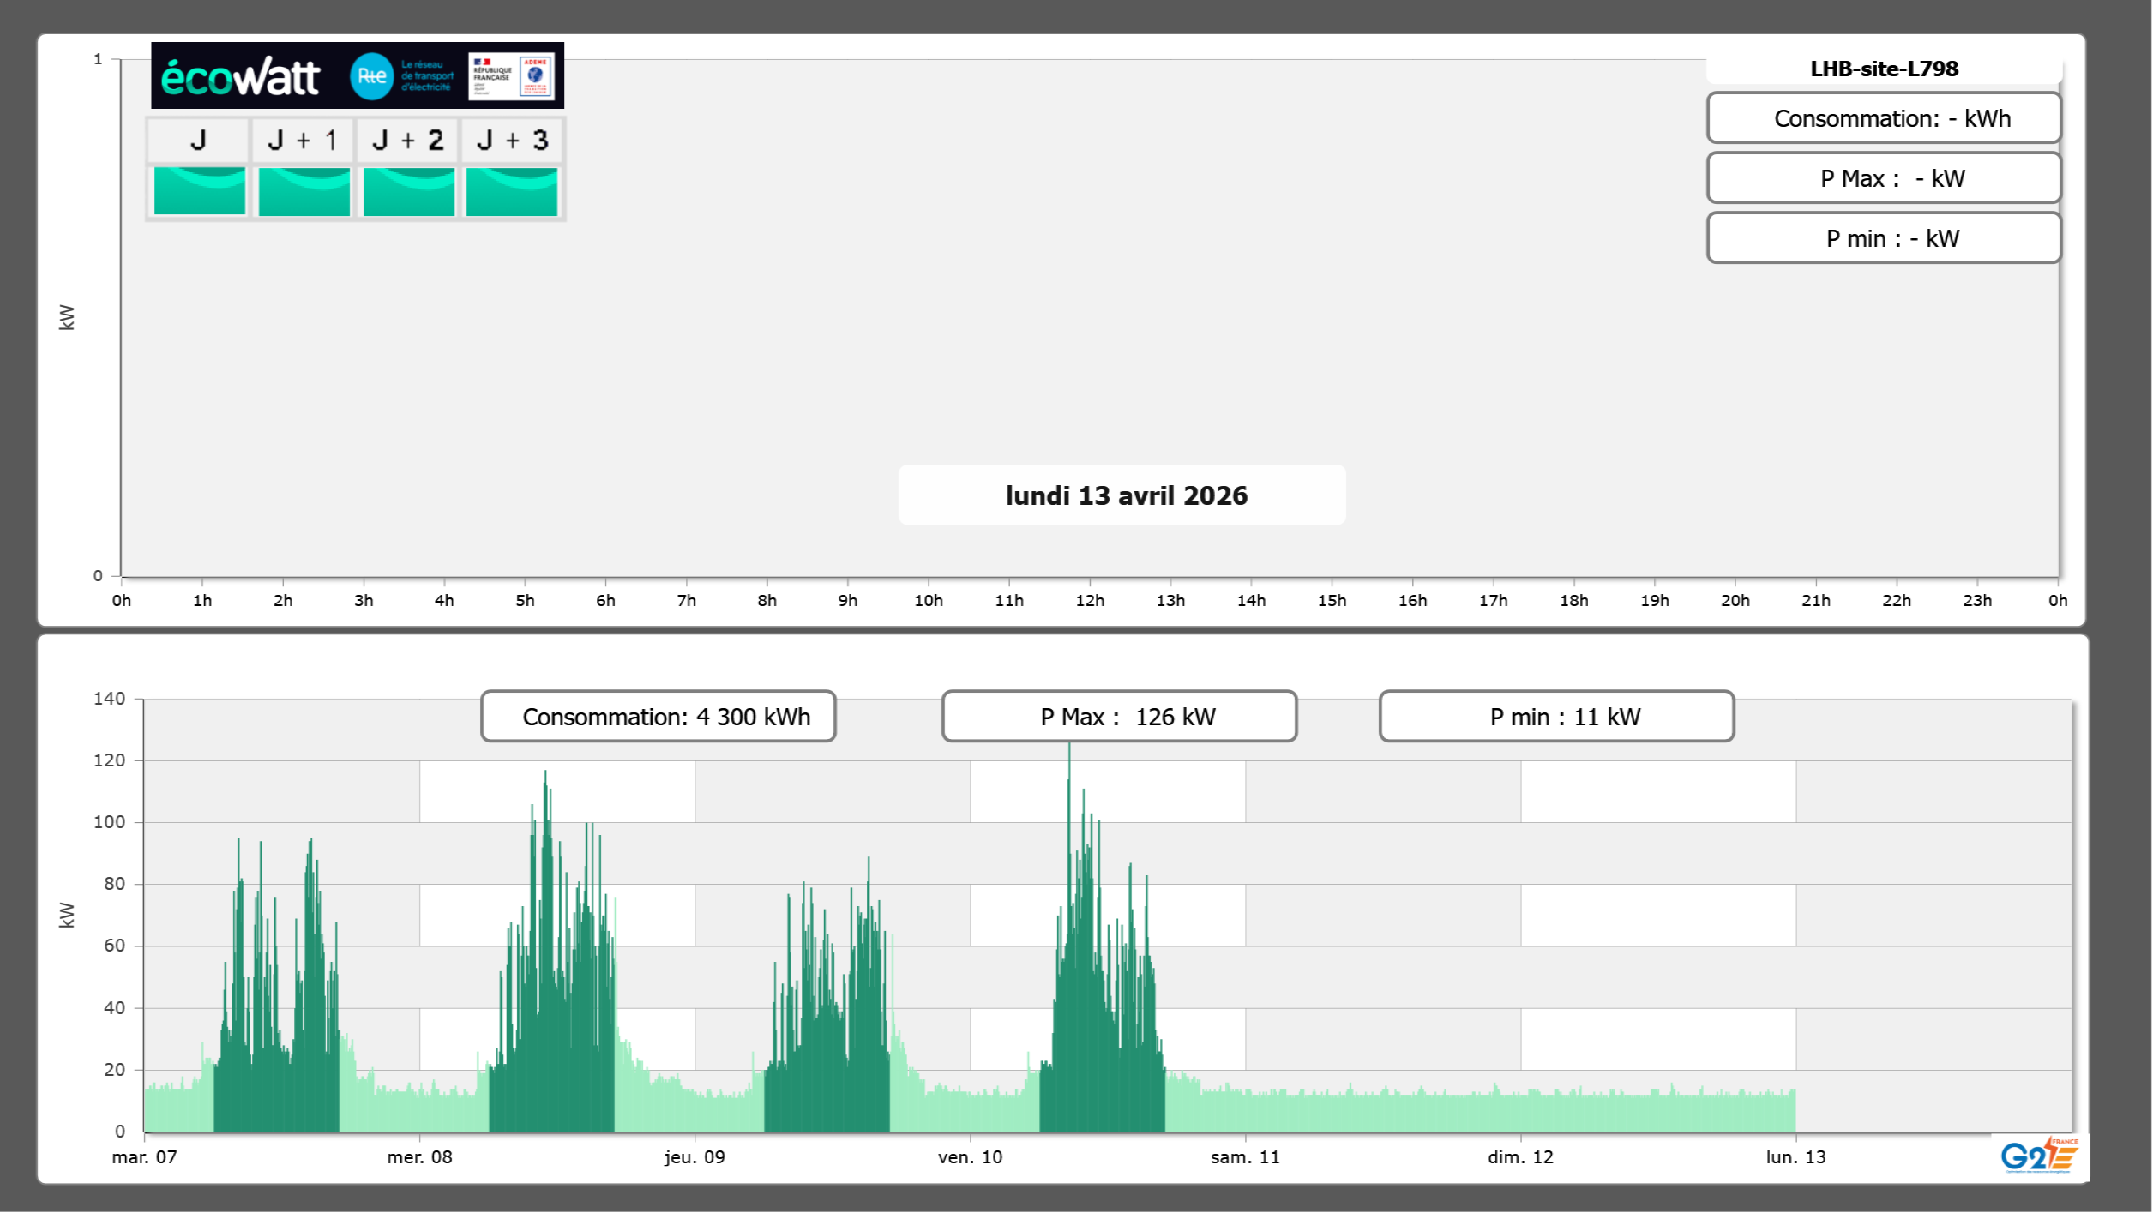The height and width of the screenshot is (1213, 2153).
Task: Click the P Max : 126 kW box
Action: pyautogui.click(x=1119, y=717)
